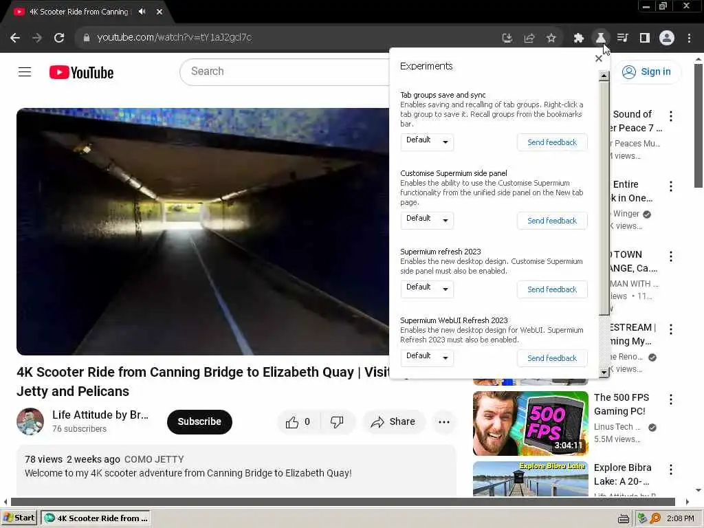
Task: Open Supermium refresh 2023 dropdown
Action: point(427,289)
